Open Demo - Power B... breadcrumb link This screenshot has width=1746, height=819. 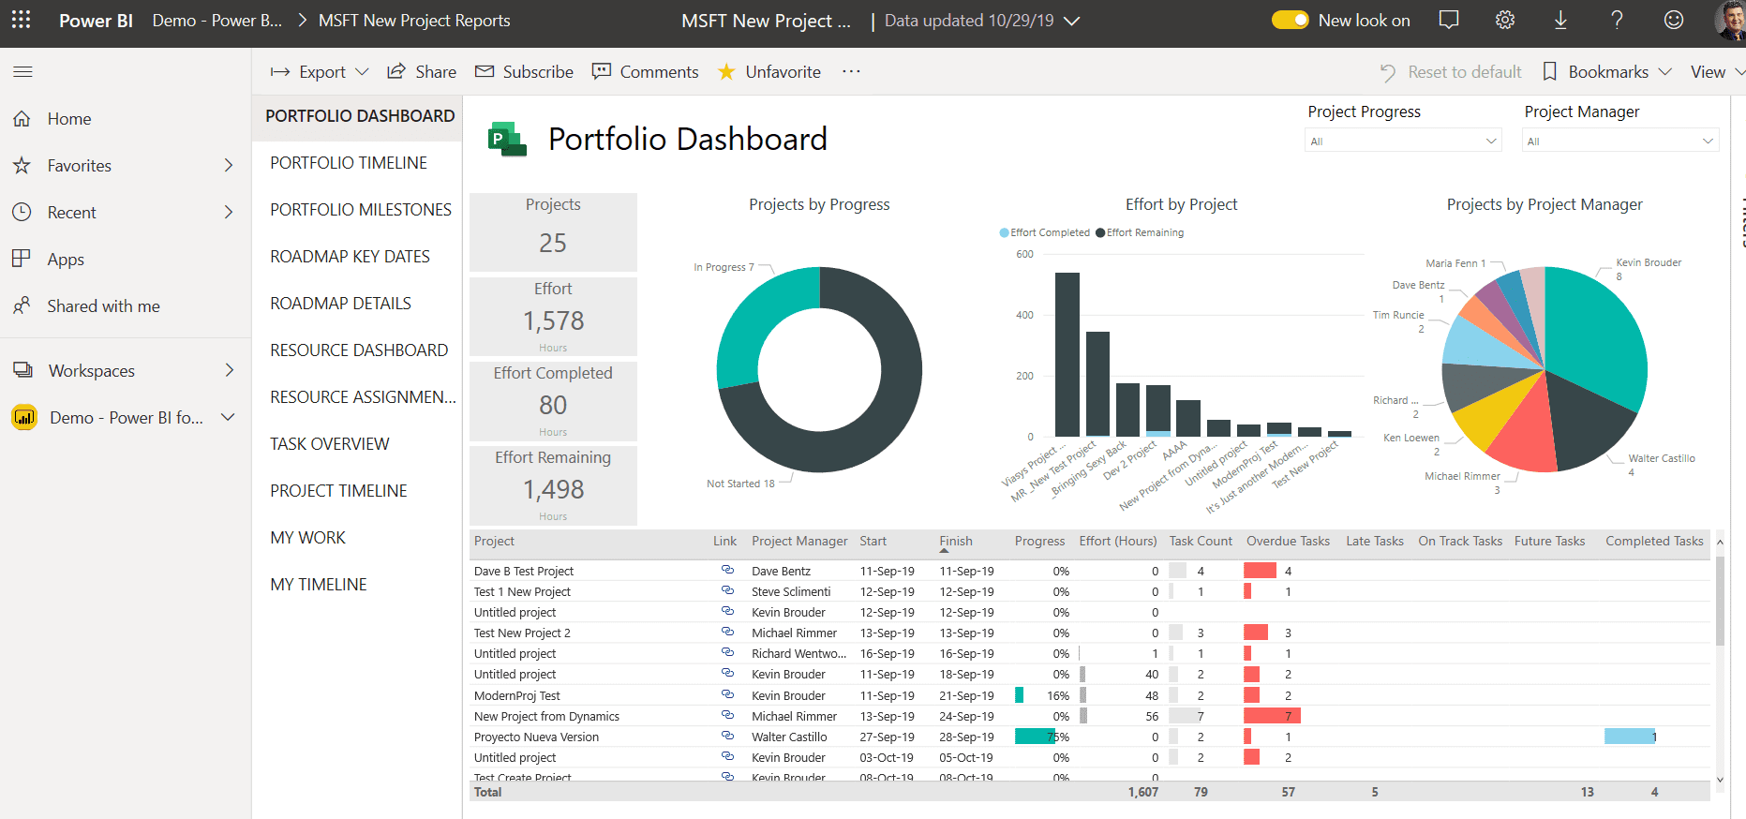217,21
